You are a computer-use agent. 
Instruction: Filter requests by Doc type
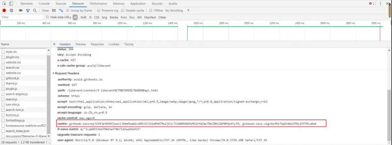[x=132, y=17]
